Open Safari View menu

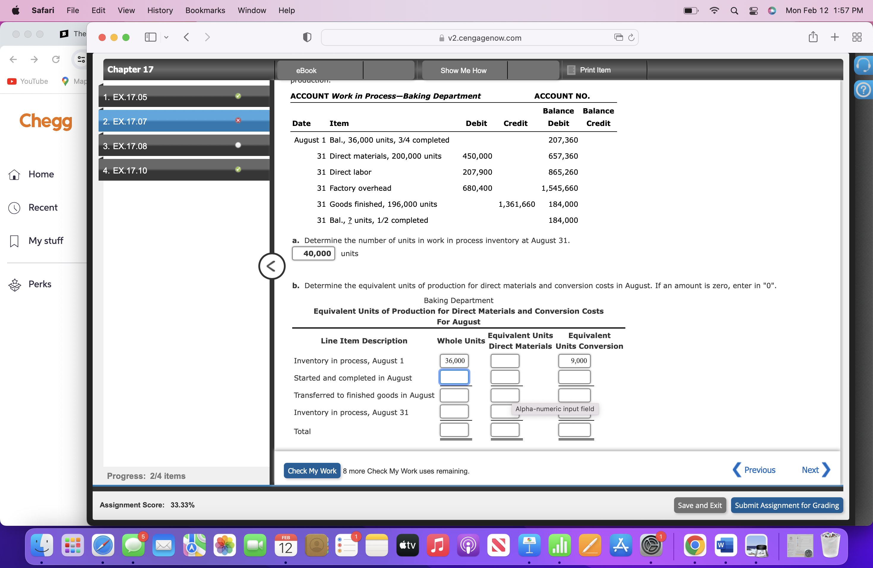click(126, 10)
